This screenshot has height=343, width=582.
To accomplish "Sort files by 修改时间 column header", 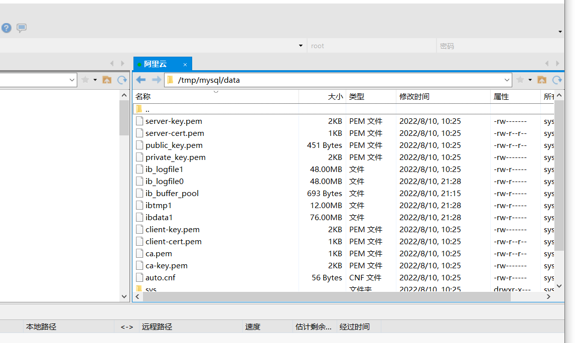I will click(x=414, y=96).
